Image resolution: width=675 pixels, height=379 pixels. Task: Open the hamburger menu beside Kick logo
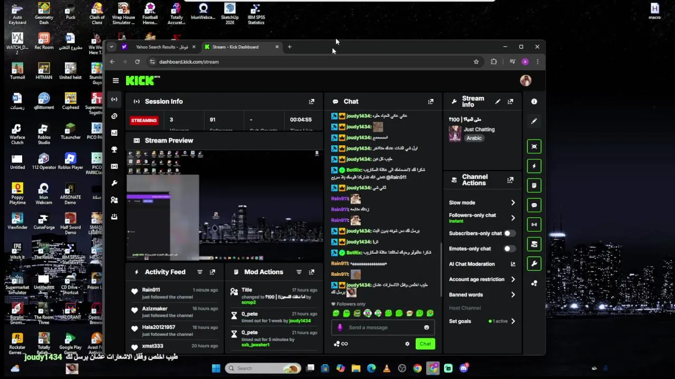[115, 81]
